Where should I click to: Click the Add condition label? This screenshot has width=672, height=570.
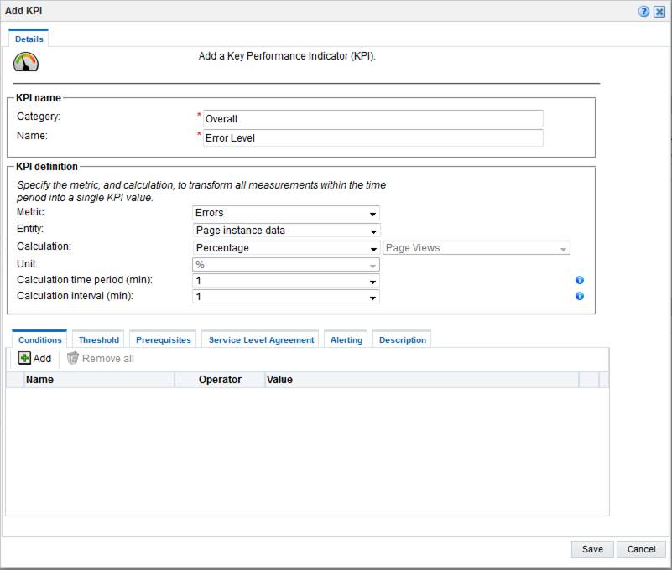[x=43, y=359]
